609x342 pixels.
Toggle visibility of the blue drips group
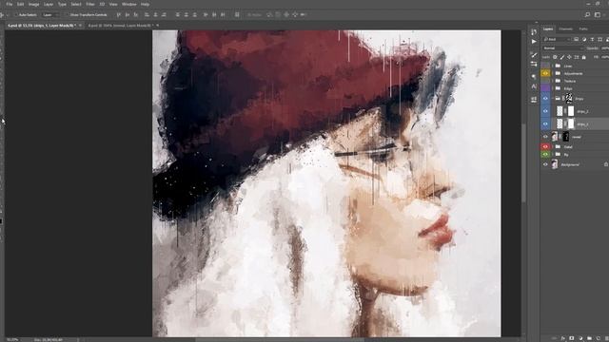pos(545,99)
